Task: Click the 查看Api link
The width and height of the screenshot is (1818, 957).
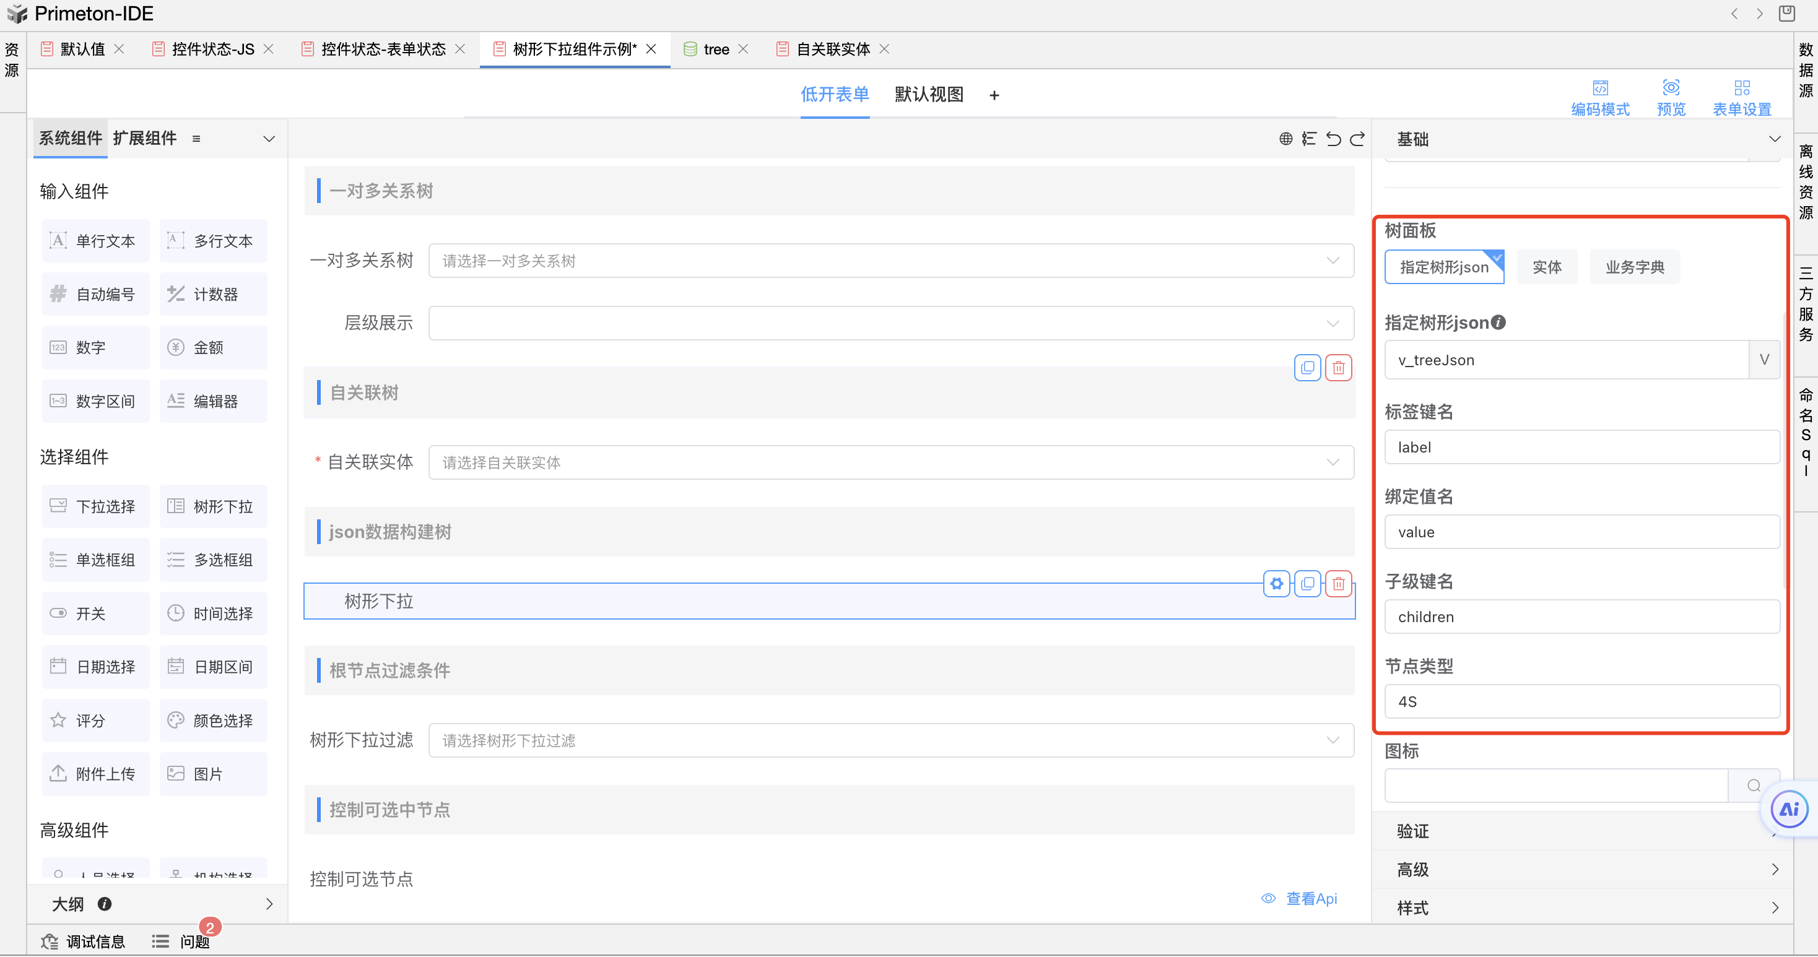Action: coord(1311,898)
